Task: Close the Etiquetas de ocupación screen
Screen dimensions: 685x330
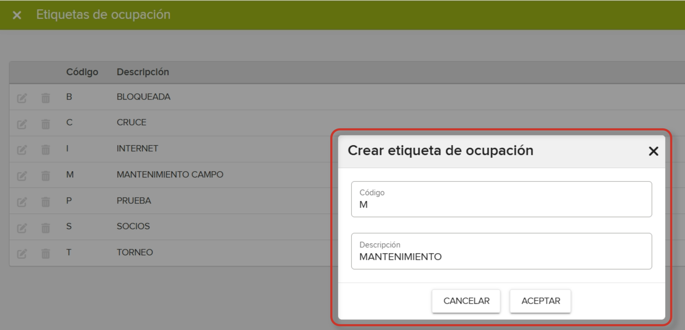Action: point(17,15)
